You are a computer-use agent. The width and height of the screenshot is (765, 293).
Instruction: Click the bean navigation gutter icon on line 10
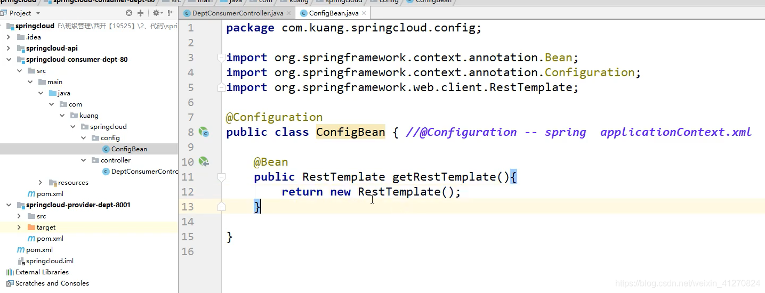[203, 161]
